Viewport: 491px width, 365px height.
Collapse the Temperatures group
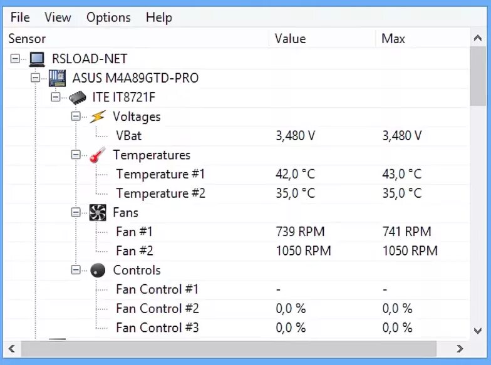point(76,155)
